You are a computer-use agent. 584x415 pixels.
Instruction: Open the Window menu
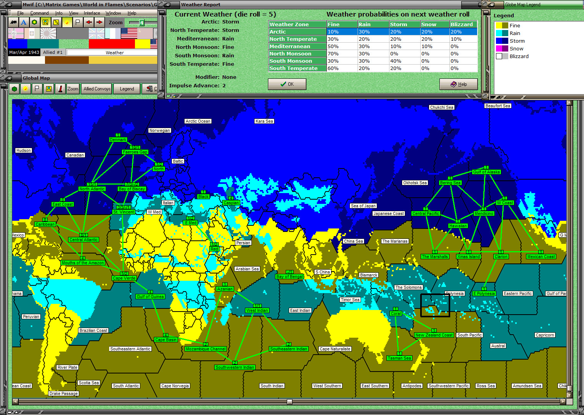click(x=113, y=13)
